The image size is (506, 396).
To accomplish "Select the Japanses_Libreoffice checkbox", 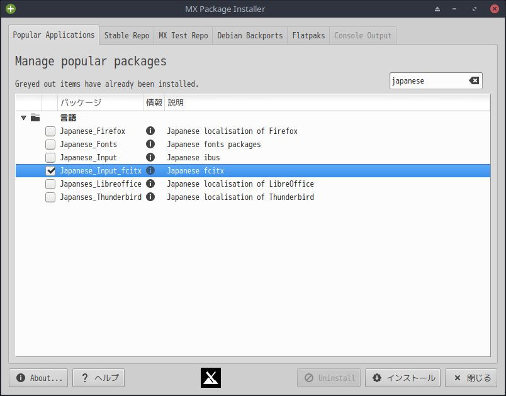I will coord(50,184).
